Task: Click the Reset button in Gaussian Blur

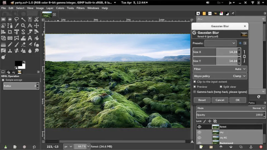Action: (202, 100)
